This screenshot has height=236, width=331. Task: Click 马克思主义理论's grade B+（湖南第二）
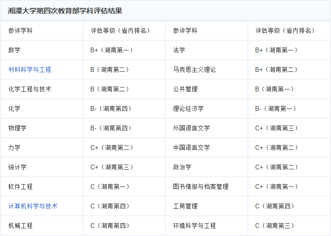tap(276, 69)
